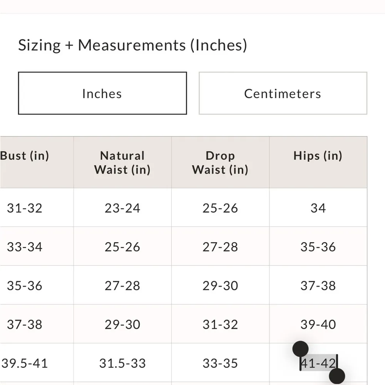Click the bust value 37-38
The width and height of the screenshot is (385, 385).
coord(25,325)
